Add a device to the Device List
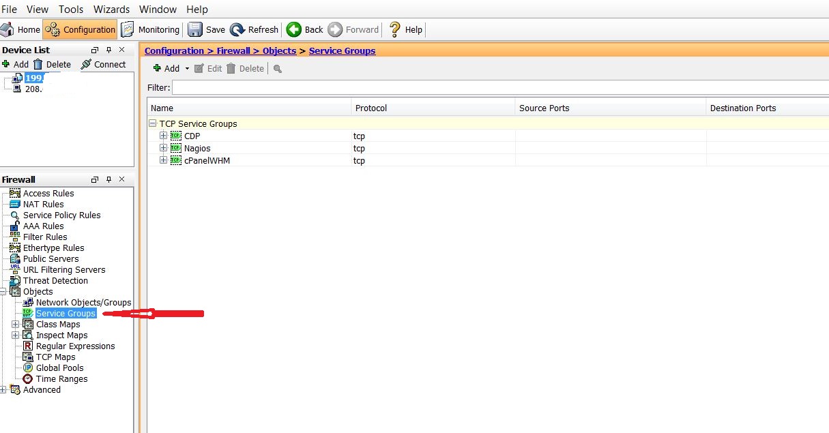Image resolution: width=829 pixels, height=433 pixels. tap(15, 64)
